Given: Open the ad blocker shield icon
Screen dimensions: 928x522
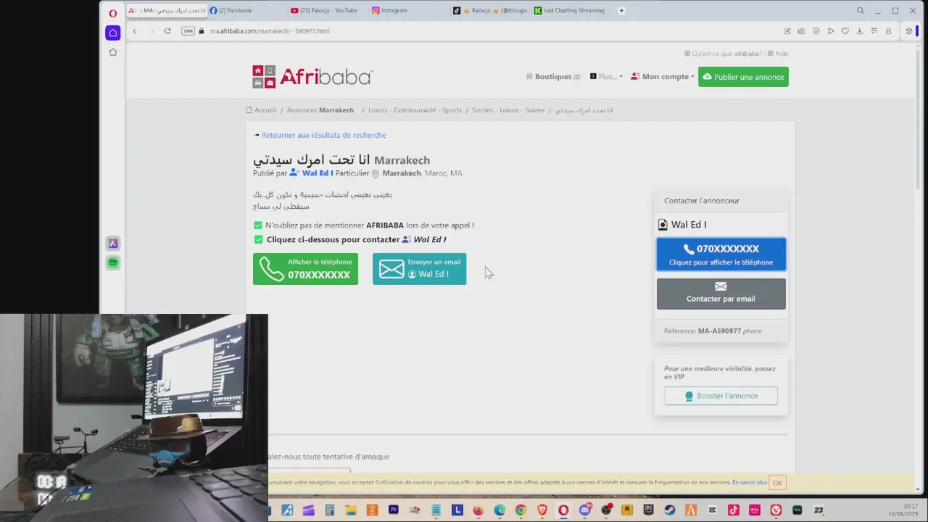Looking at the screenshot, I should pos(816,31).
